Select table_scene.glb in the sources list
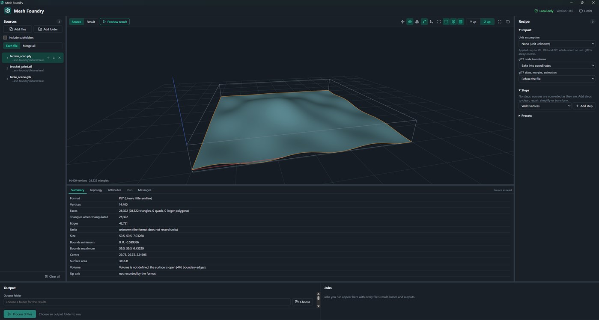 33,79
